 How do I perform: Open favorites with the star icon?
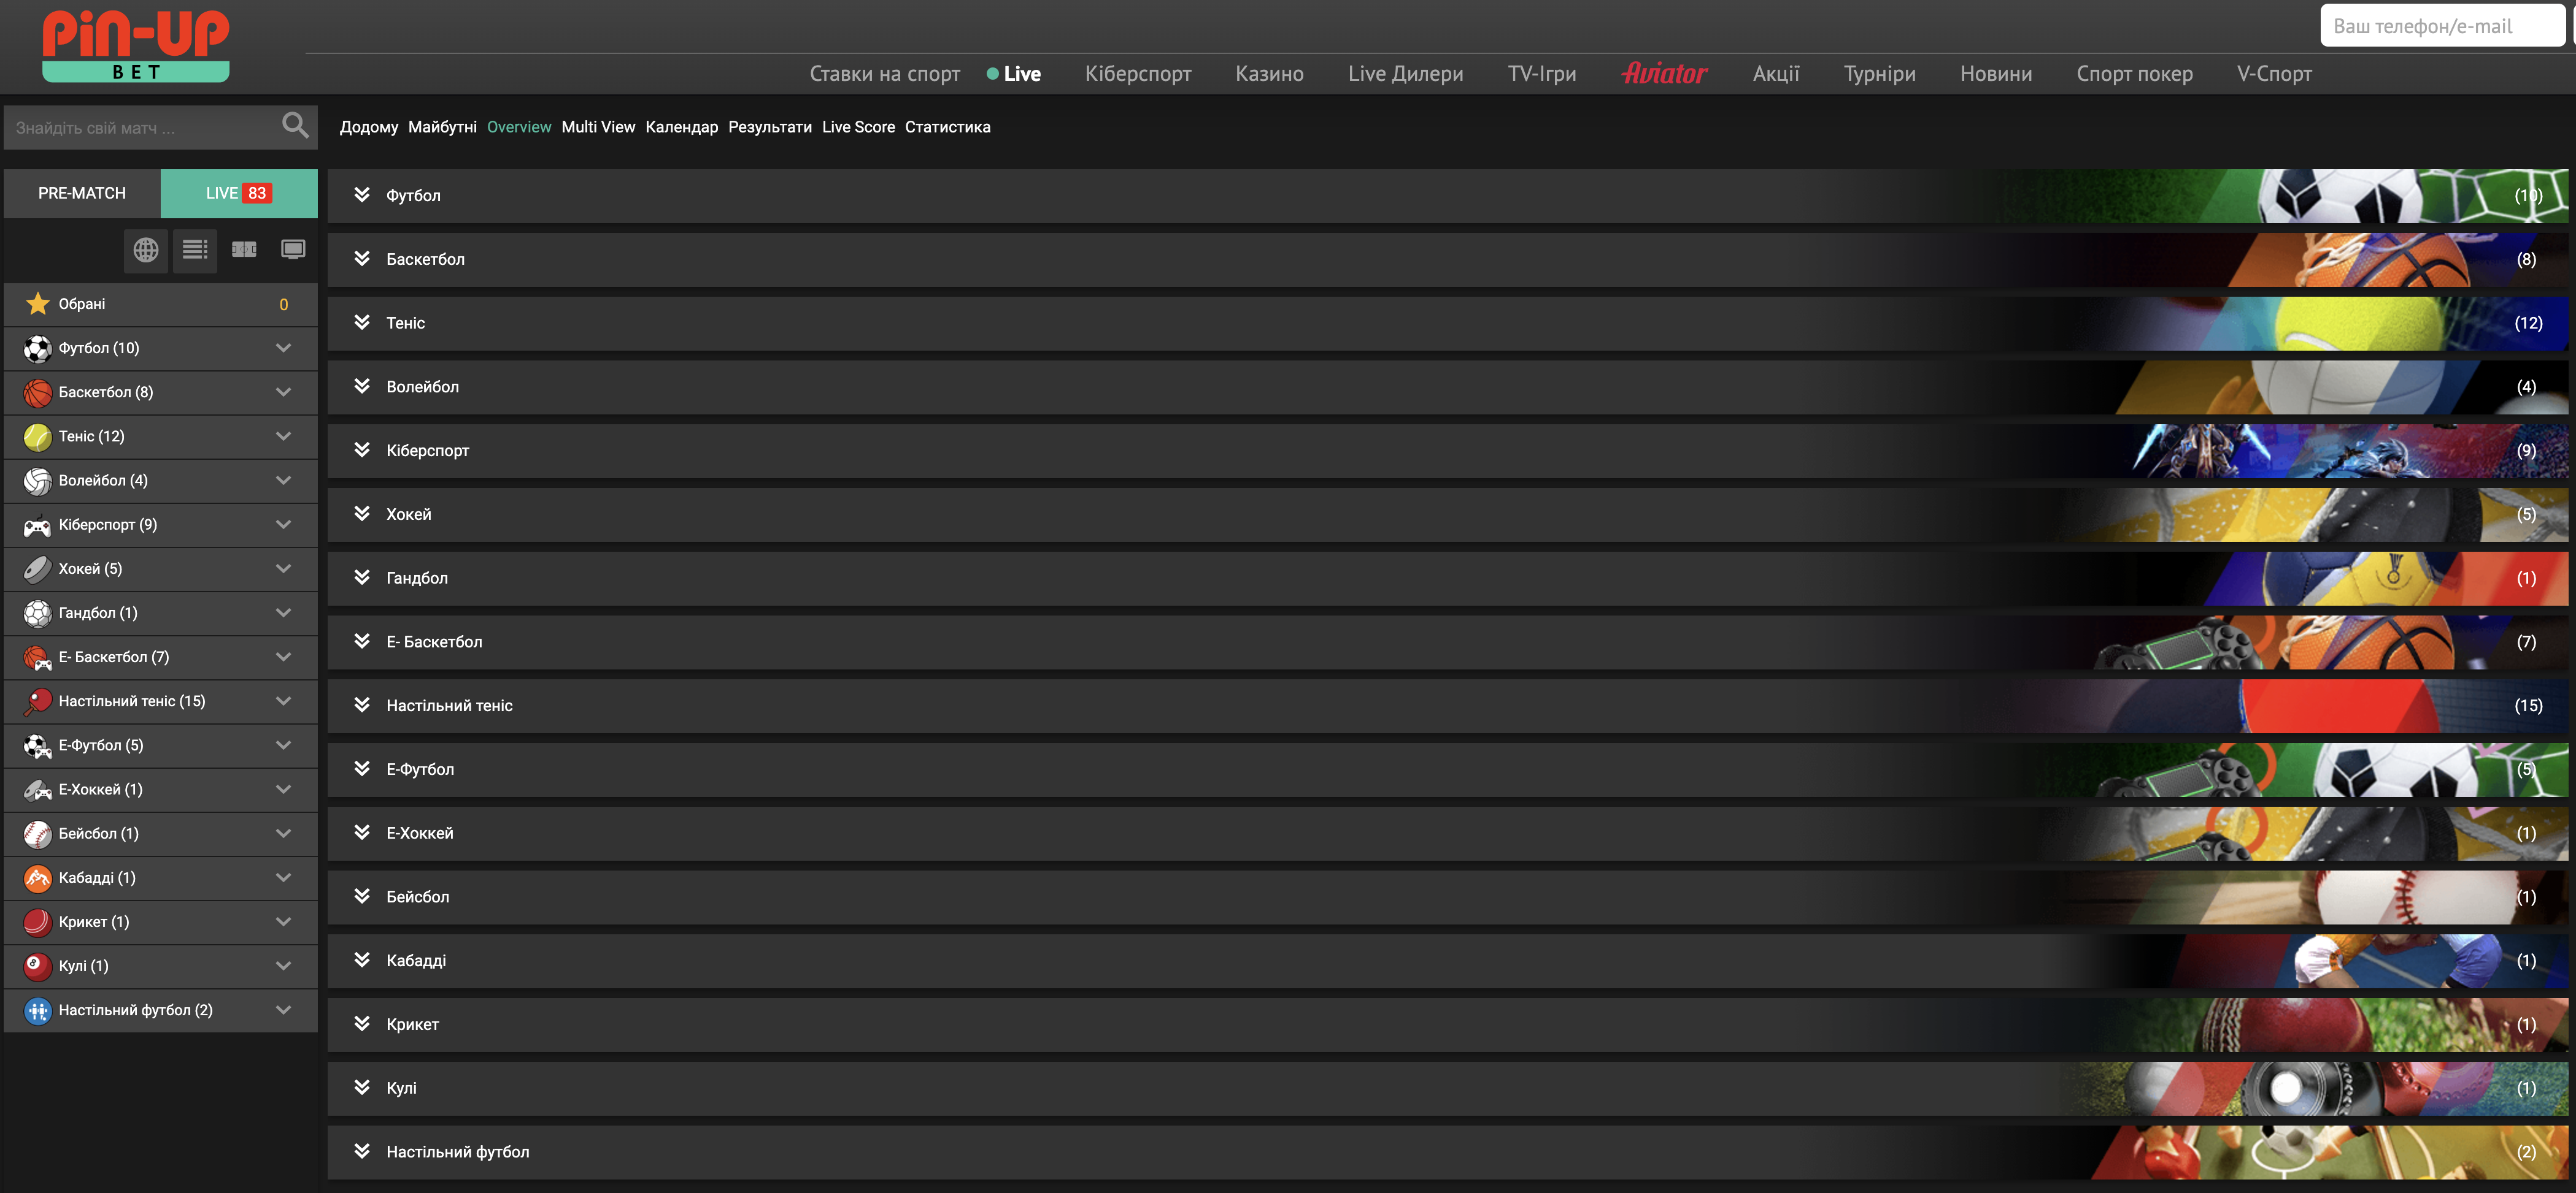tap(38, 303)
